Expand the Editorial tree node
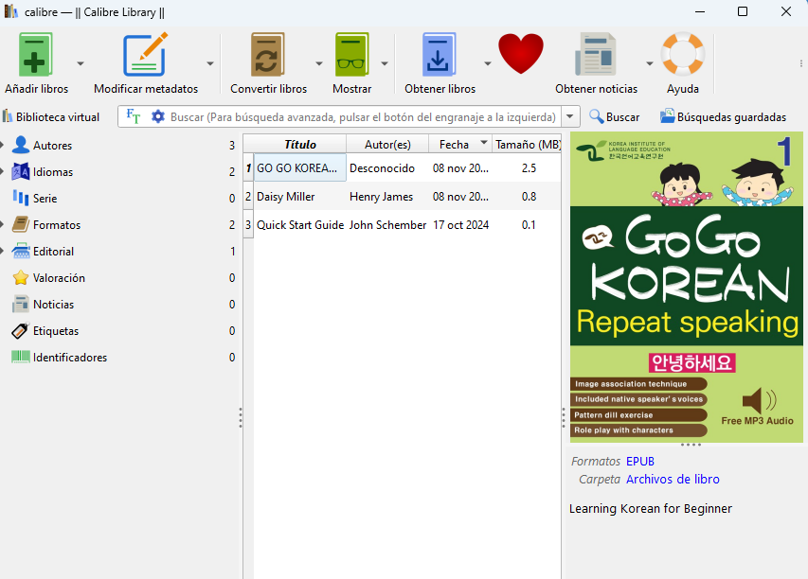The width and height of the screenshot is (808, 579). (3, 251)
